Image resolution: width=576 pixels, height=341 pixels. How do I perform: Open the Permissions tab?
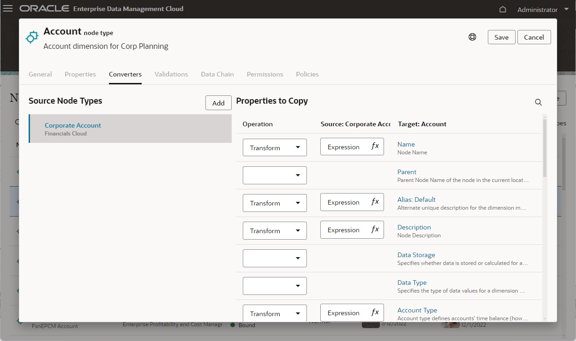pyautogui.click(x=265, y=74)
